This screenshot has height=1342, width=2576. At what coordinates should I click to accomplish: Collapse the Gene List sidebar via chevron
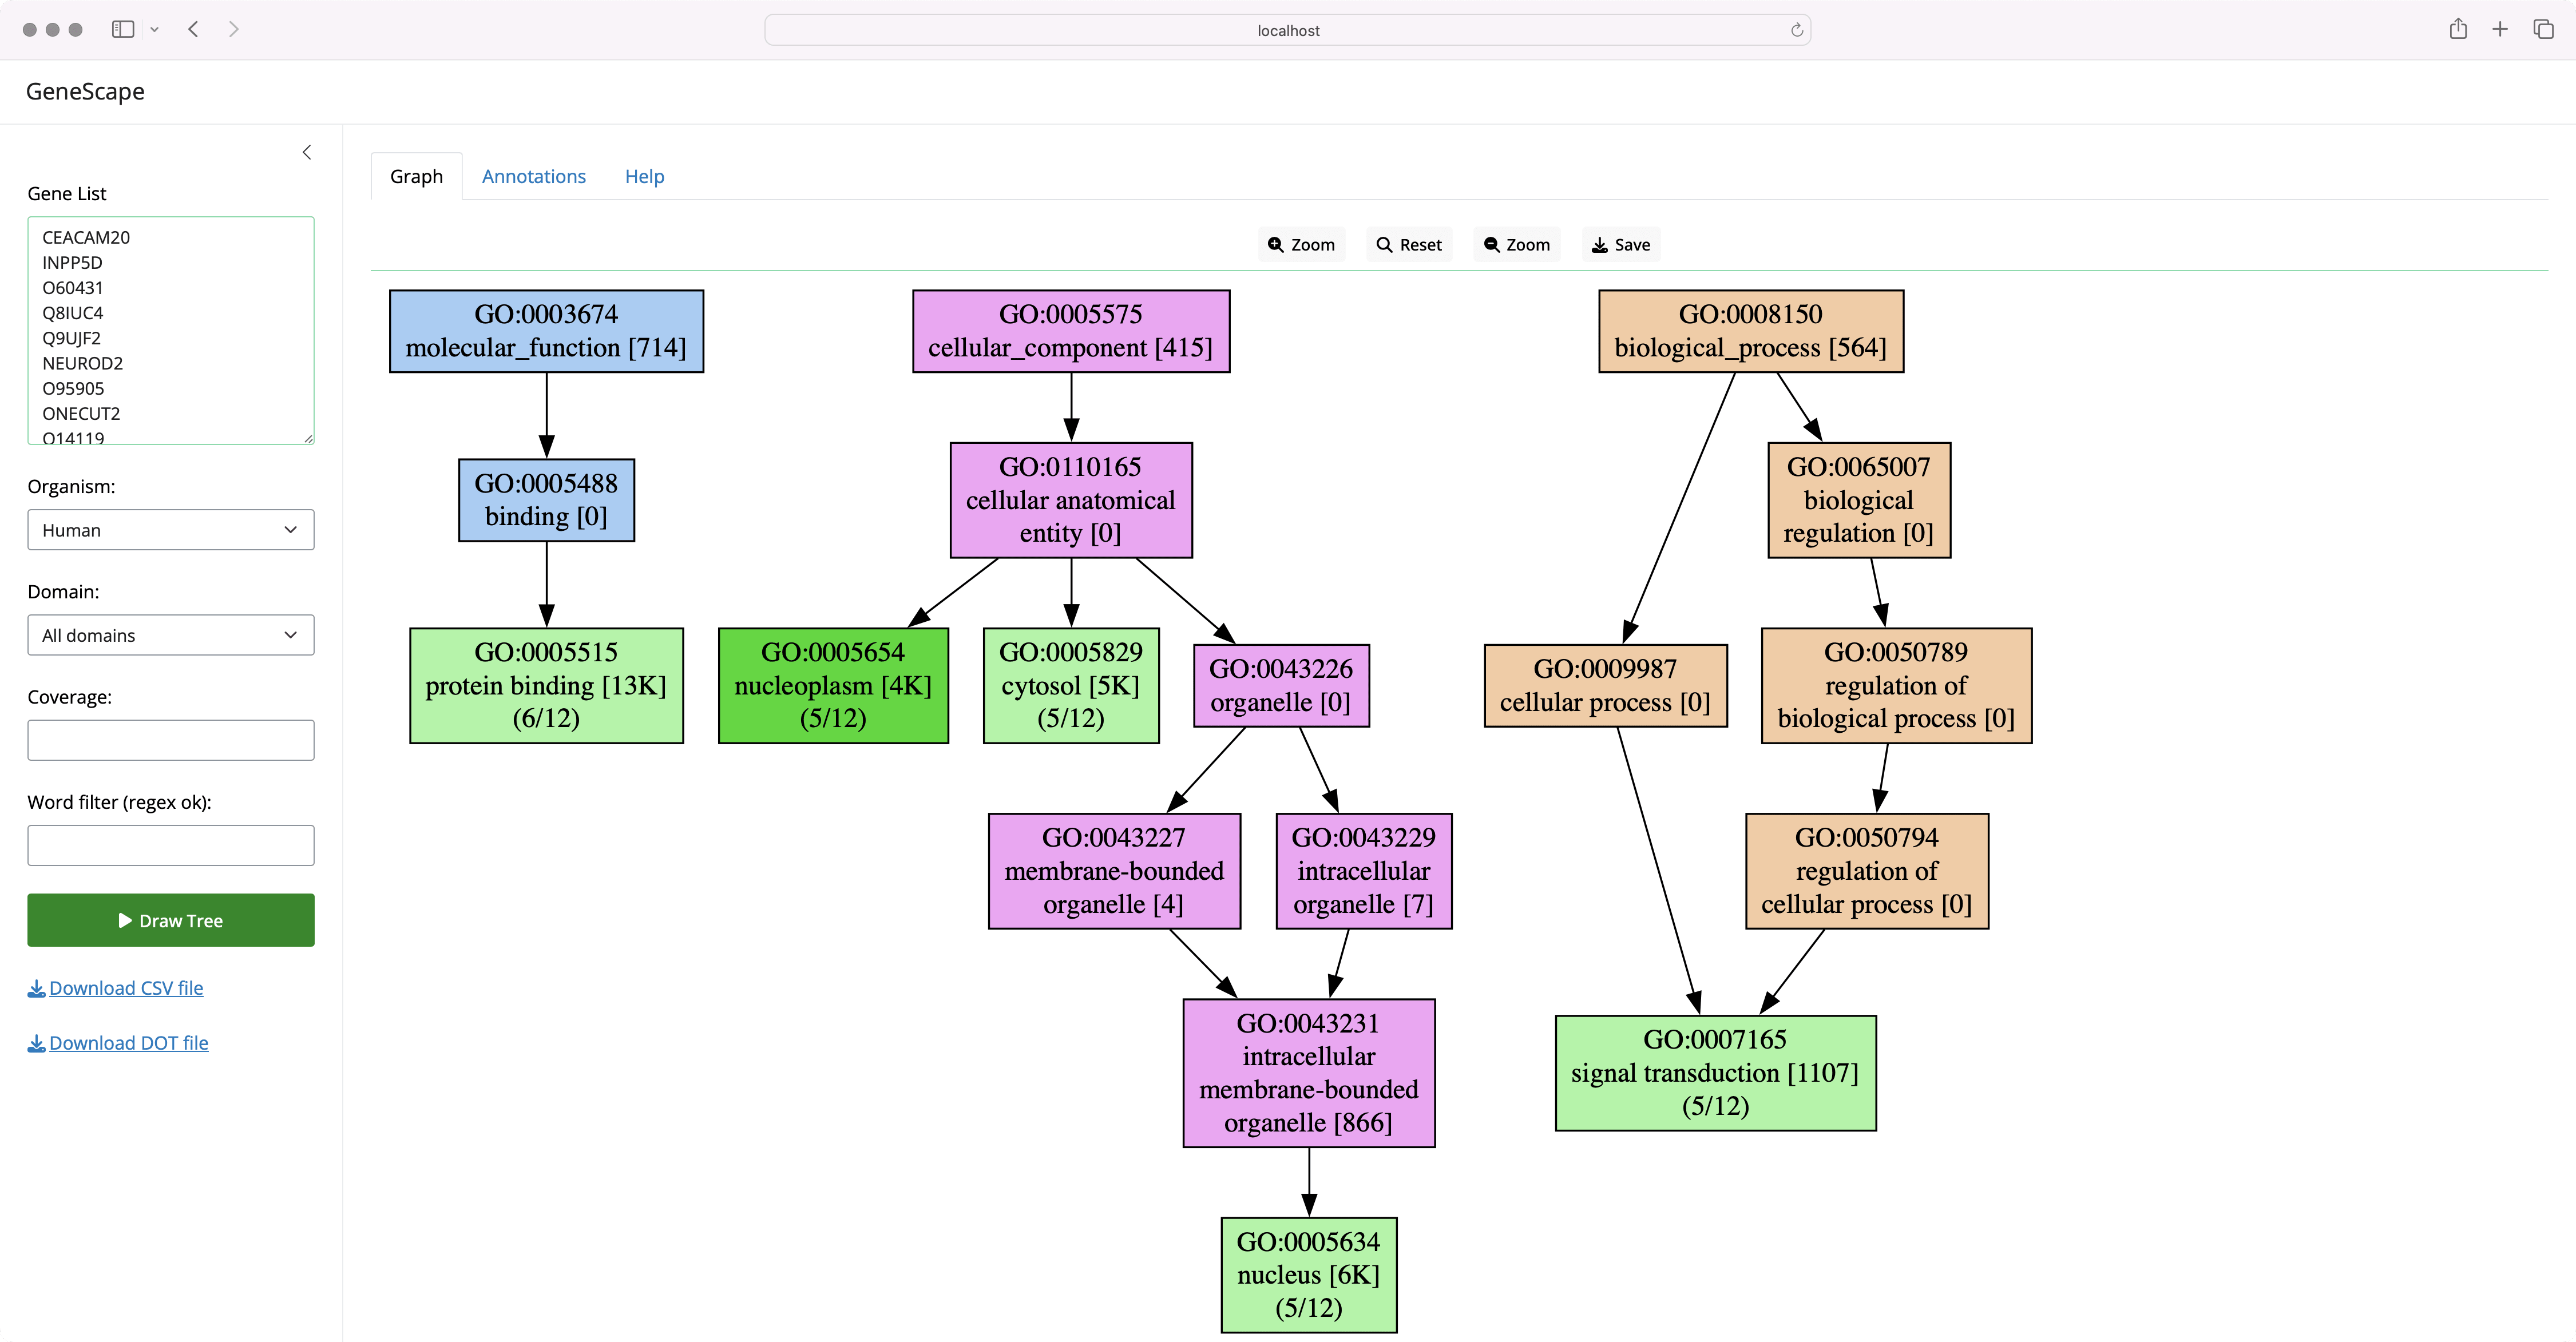coord(307,152)
